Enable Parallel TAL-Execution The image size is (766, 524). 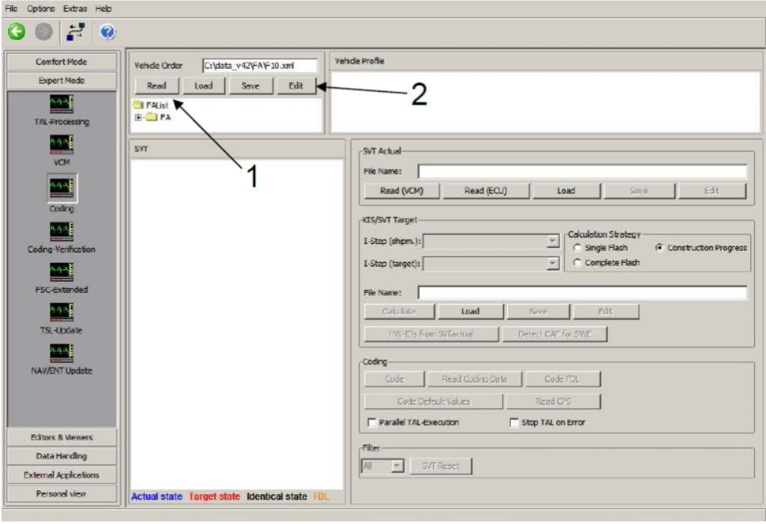(372, 422)
